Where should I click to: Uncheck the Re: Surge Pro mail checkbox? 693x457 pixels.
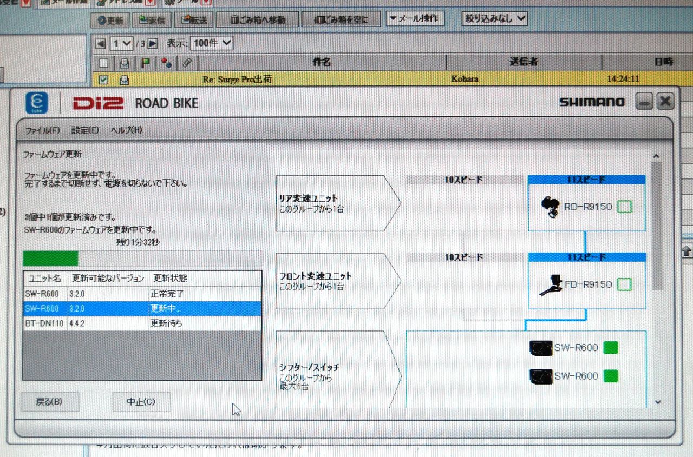pyautogui.click(x=104, y=80)
